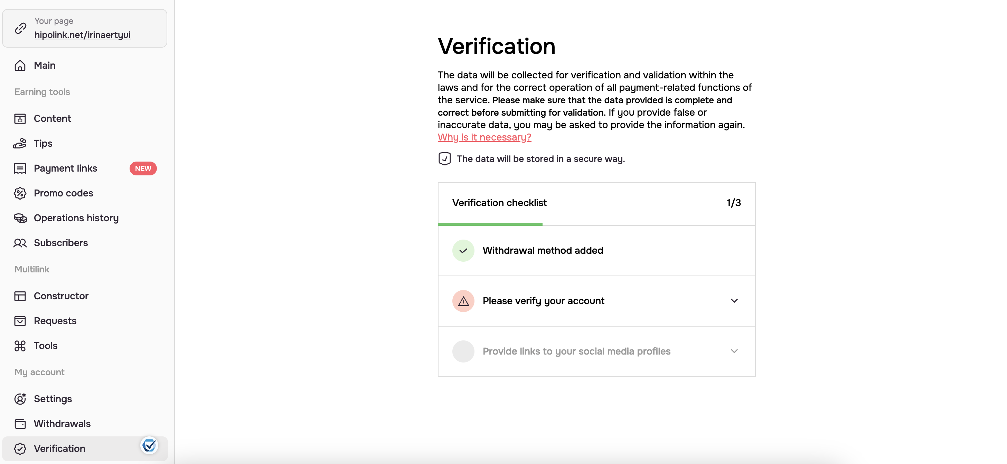This screenshot has width=1007, height=464.
Task: Expand the social media profiles section chevron
Action: [x=734, y=351]
